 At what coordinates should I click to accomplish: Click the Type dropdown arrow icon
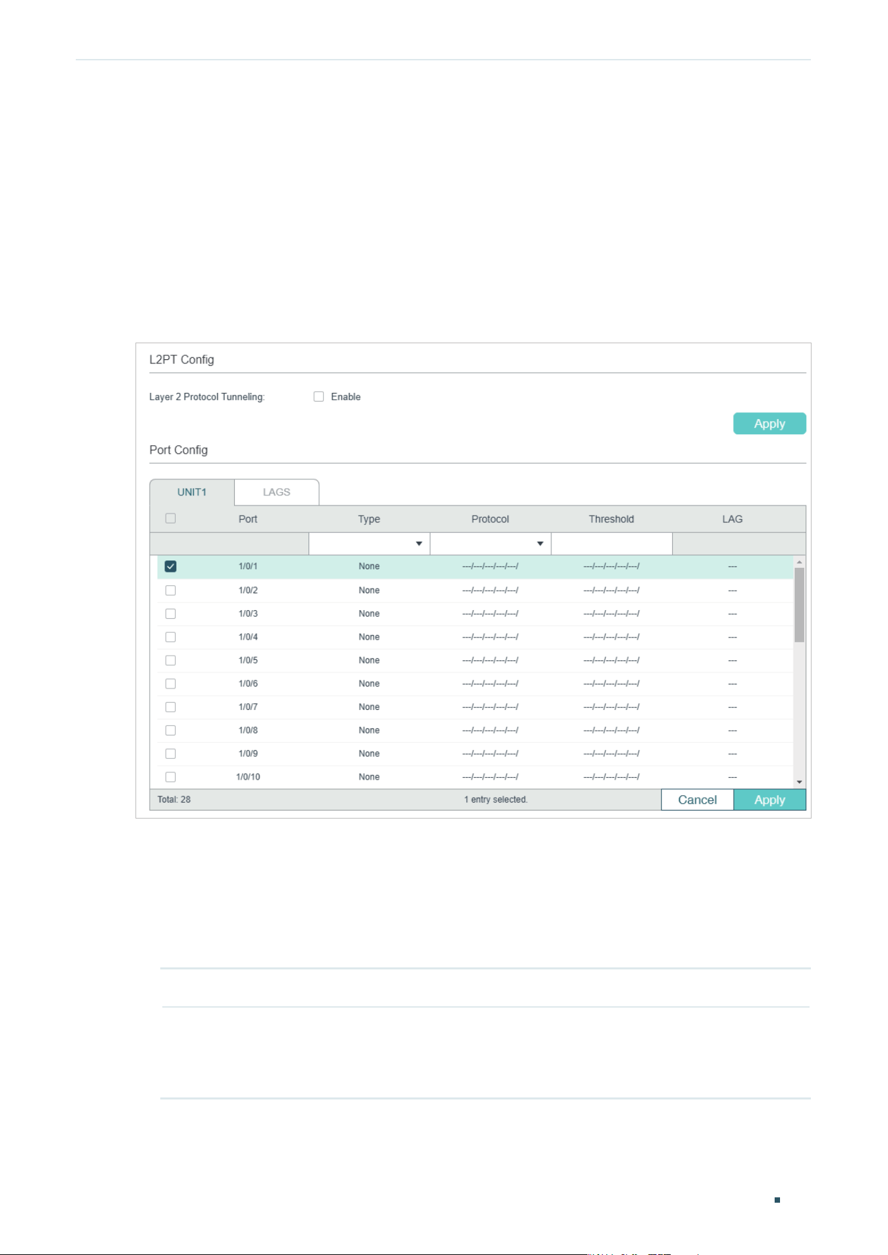419,544
